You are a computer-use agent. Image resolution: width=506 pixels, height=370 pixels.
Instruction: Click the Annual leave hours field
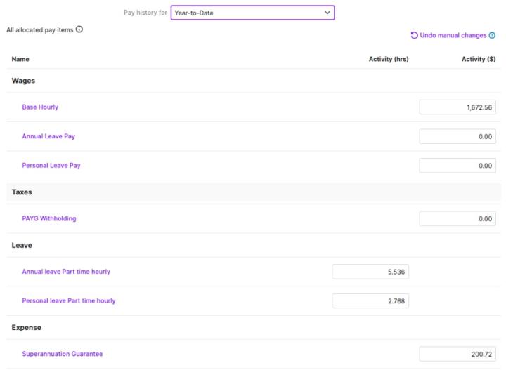pyautogui.click(x=370, y=272)
